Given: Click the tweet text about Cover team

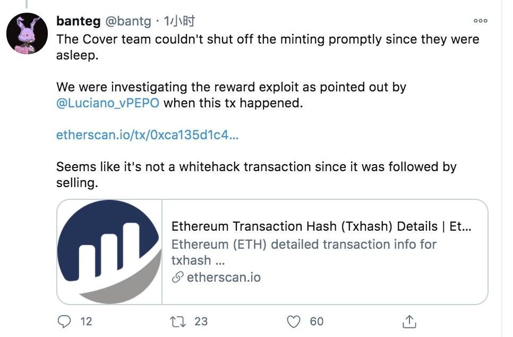Looking at the screenshot, I should [x=268, y=47].
